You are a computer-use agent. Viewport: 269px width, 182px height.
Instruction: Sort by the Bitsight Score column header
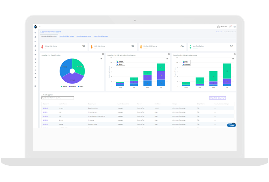coord(201,104)
